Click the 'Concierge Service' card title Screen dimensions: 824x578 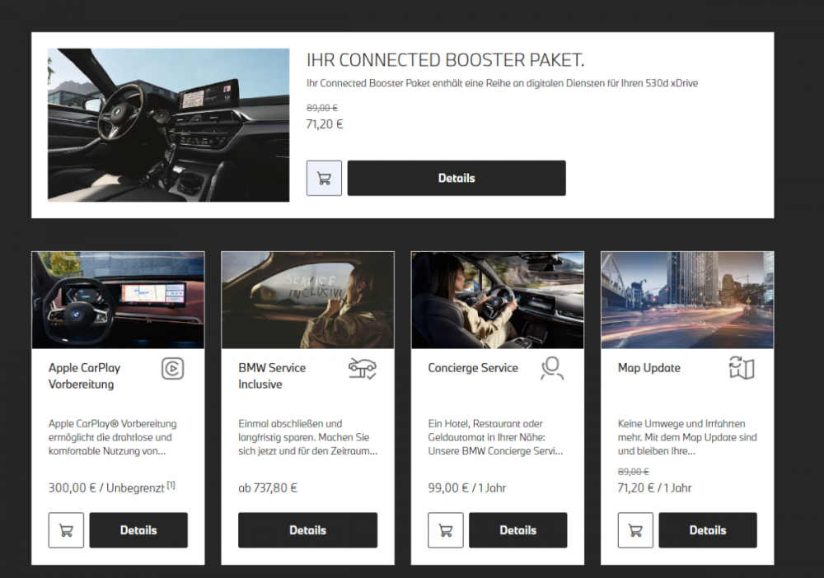473,368
